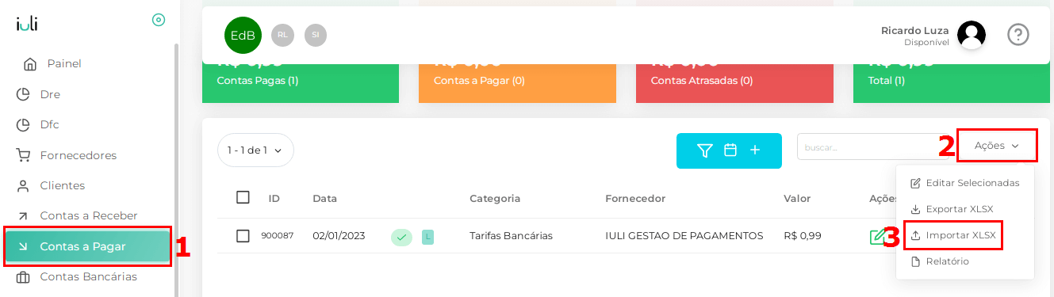Click the sidebar collapse target icon

point(159,20)
